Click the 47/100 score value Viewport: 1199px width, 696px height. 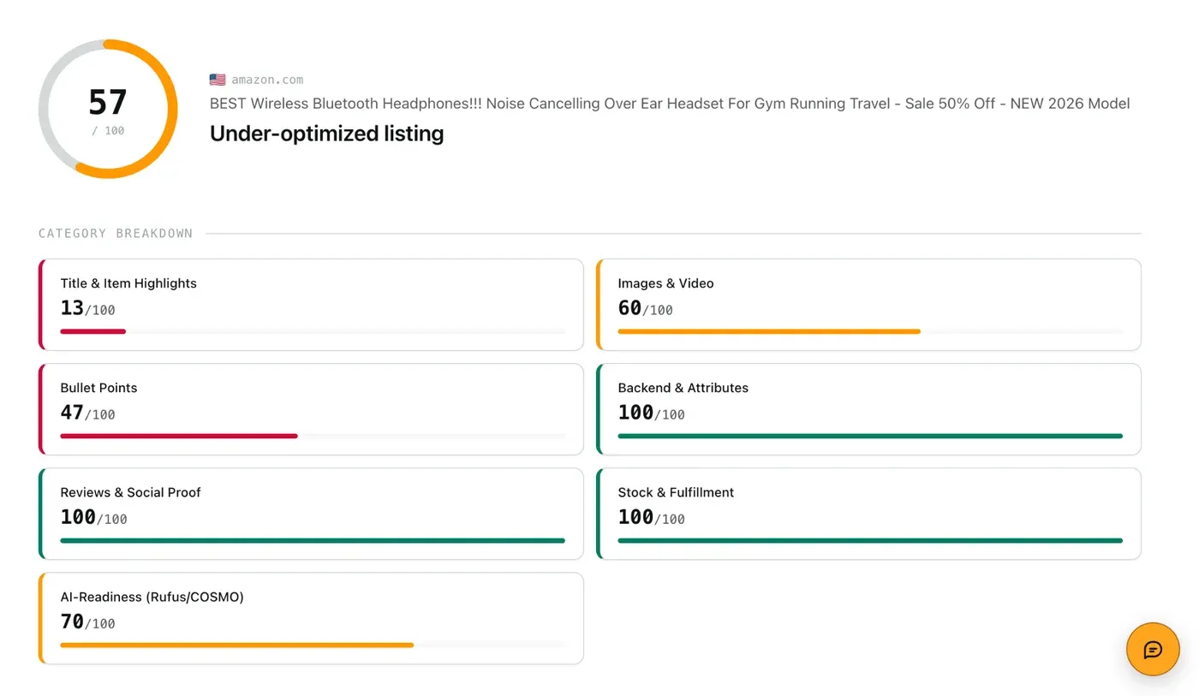pos(87,413)
